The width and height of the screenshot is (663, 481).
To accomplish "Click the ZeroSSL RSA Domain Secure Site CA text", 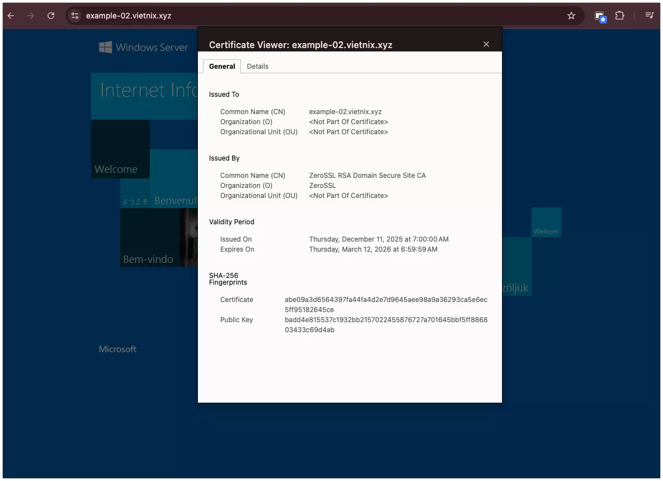I will (367, 176).
